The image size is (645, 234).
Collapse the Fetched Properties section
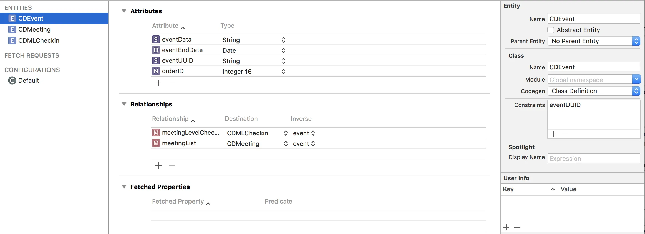[124, 187]
